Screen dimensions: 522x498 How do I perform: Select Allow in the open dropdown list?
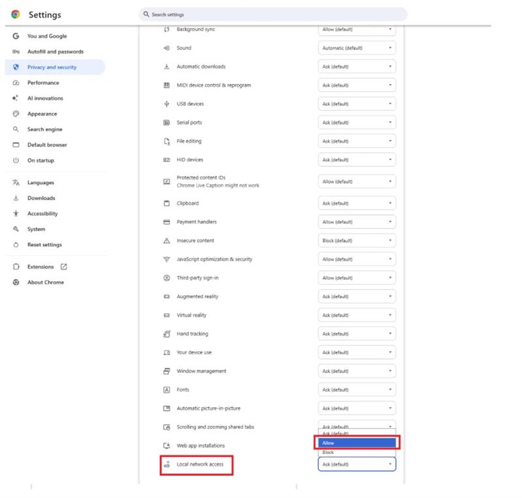click(356, 443)
